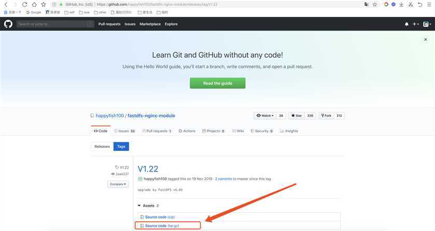
Task: Open the user avatar account menu
Action: point(427,24)
